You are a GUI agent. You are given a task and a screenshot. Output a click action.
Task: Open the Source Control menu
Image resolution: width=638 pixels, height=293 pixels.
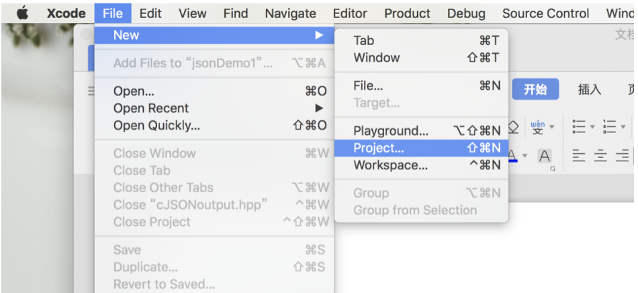click(545, 13)
